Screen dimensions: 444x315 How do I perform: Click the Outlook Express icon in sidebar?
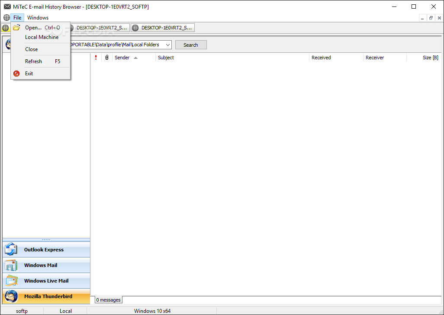(11, 249)
